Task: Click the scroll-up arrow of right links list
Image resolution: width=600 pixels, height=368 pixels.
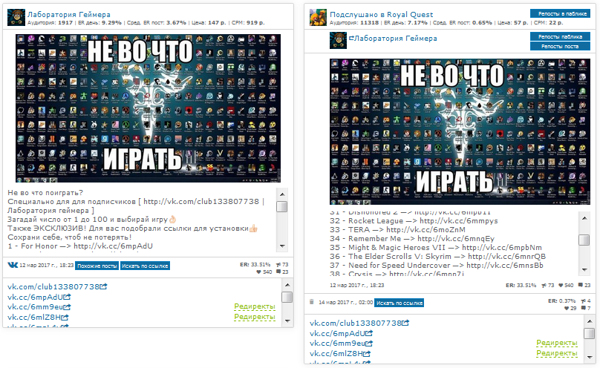Action: [x=590, y=321]
